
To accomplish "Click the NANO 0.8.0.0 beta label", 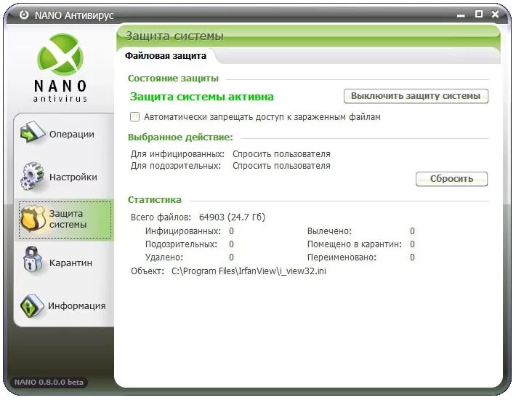I will (49, 383).
